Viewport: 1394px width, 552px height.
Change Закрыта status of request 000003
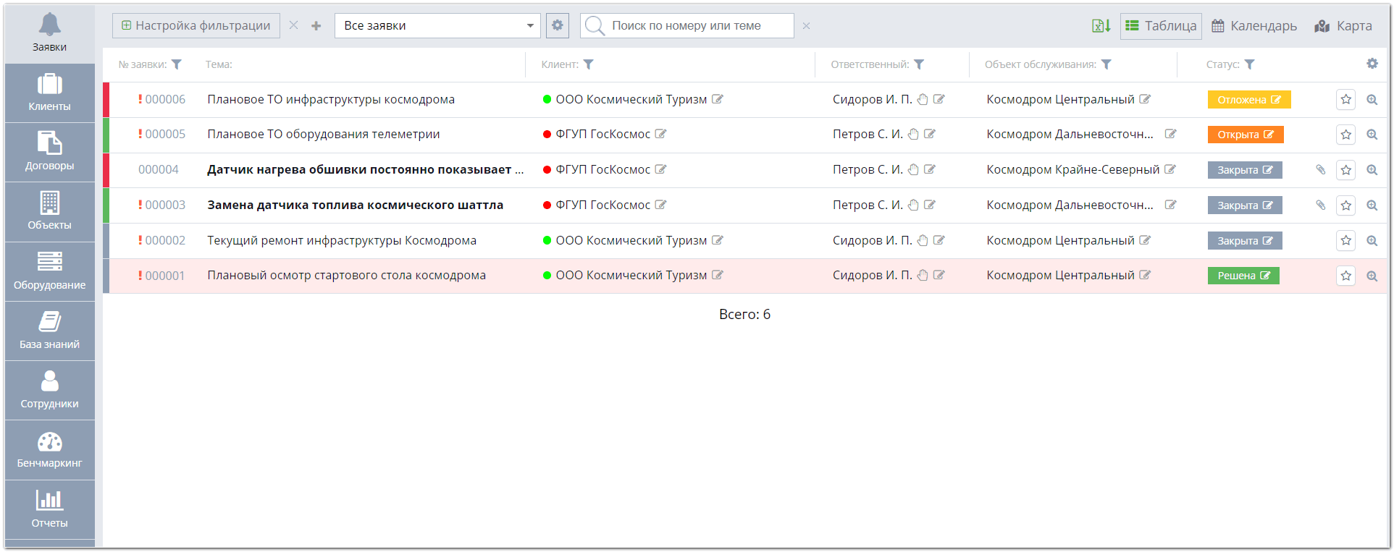(1245, 205)
